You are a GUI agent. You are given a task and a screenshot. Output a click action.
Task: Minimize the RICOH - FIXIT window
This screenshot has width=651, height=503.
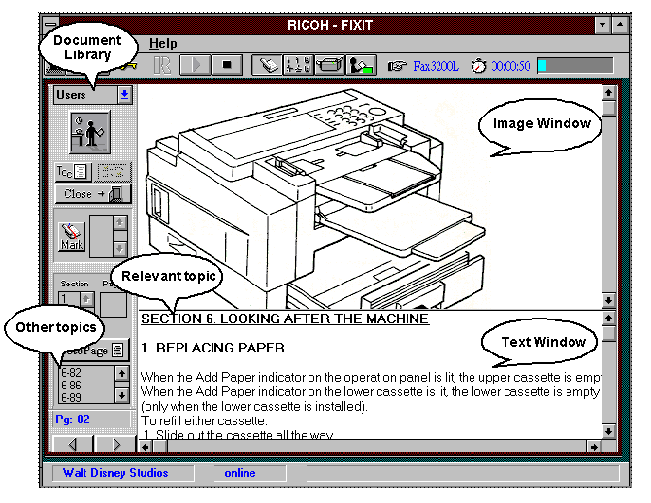click(602, 25)
